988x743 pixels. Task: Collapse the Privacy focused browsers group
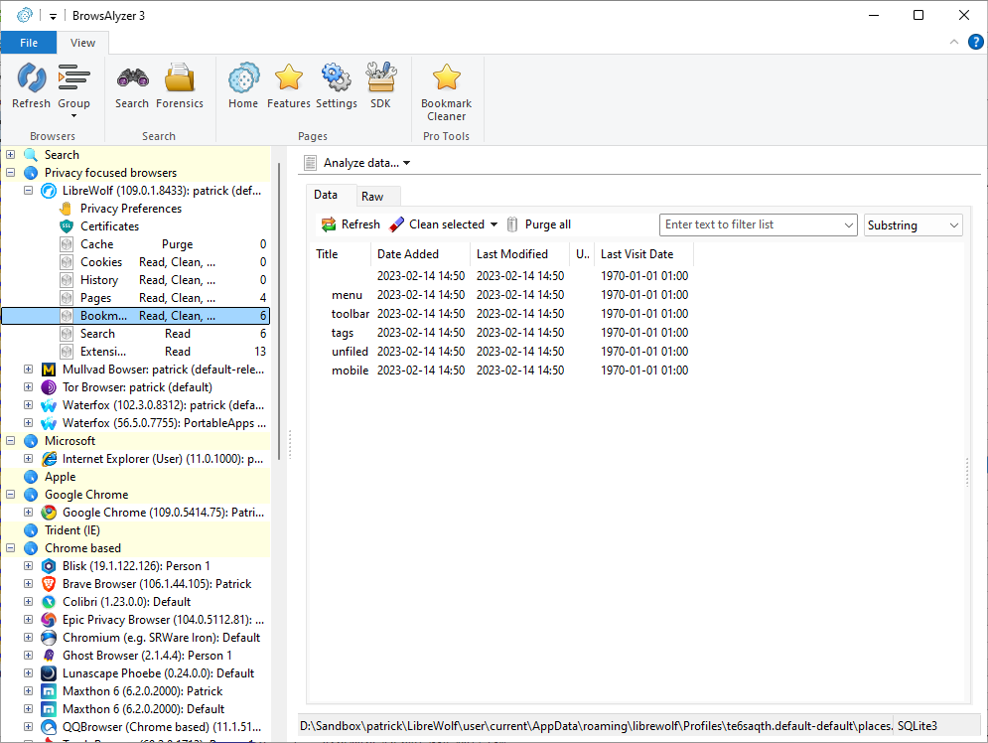[x=11, y=173]
